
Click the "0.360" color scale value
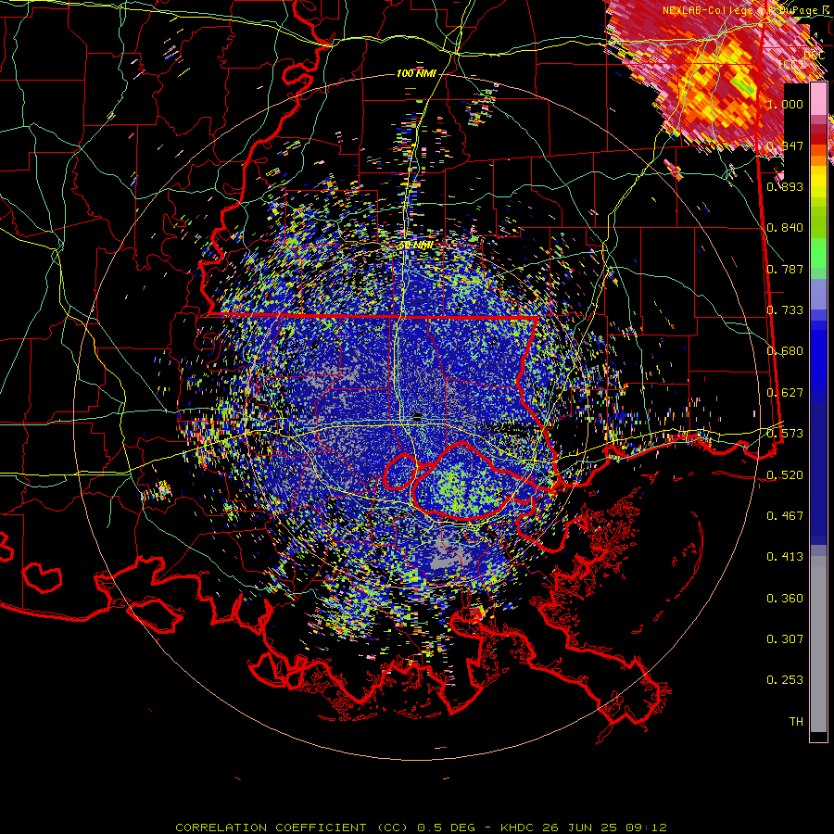785,599
